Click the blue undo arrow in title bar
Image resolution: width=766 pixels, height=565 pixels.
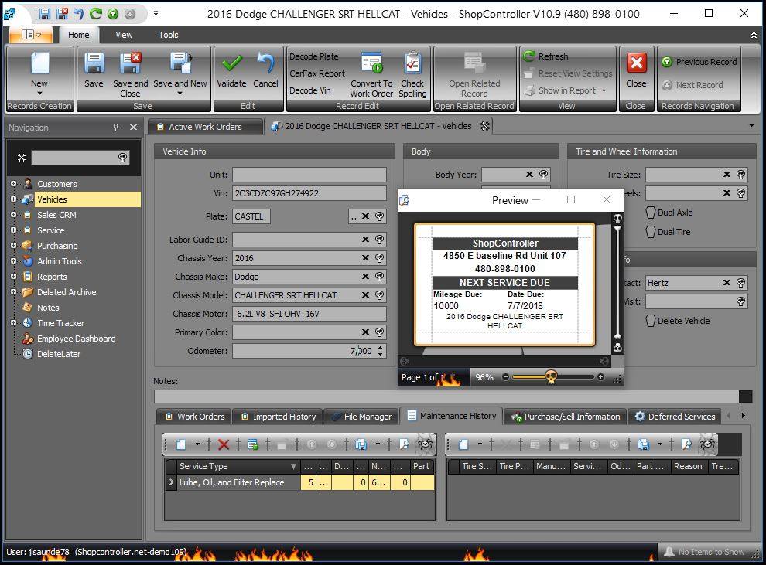[79, 14]
